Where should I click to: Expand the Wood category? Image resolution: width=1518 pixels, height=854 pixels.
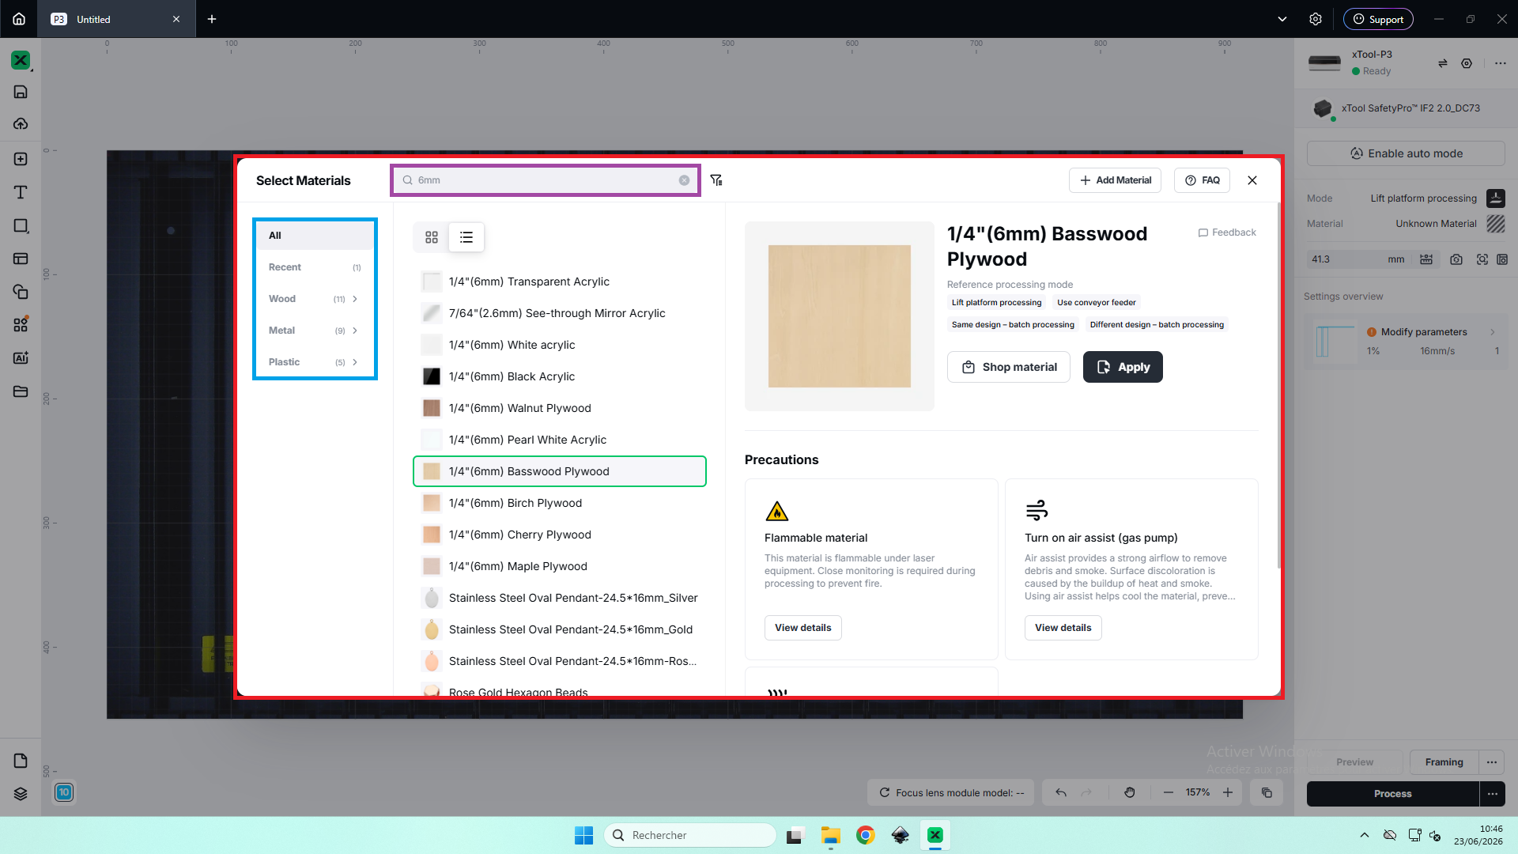(x=315, y=299)
